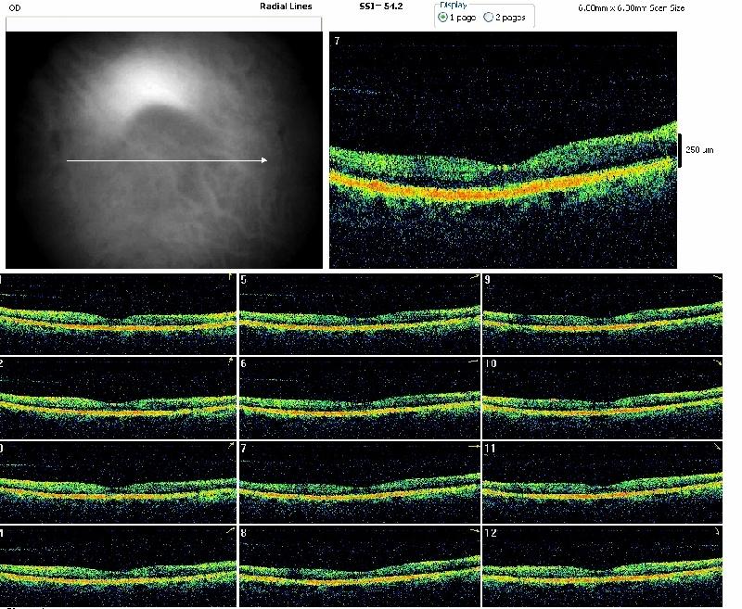This screenshot has height=609, width=742.
Task: Select the "2 pages" display radio button
Action: (x=489, y=18)
